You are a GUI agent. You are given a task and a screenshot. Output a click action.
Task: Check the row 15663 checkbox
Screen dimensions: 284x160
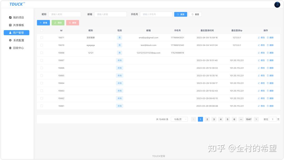42,91
